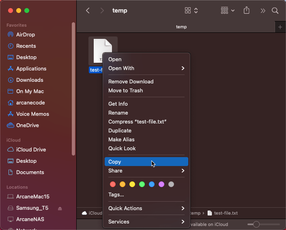Expand the Open With submenu
The width and height of the screenshot is (286, 230).
point(146,68)
